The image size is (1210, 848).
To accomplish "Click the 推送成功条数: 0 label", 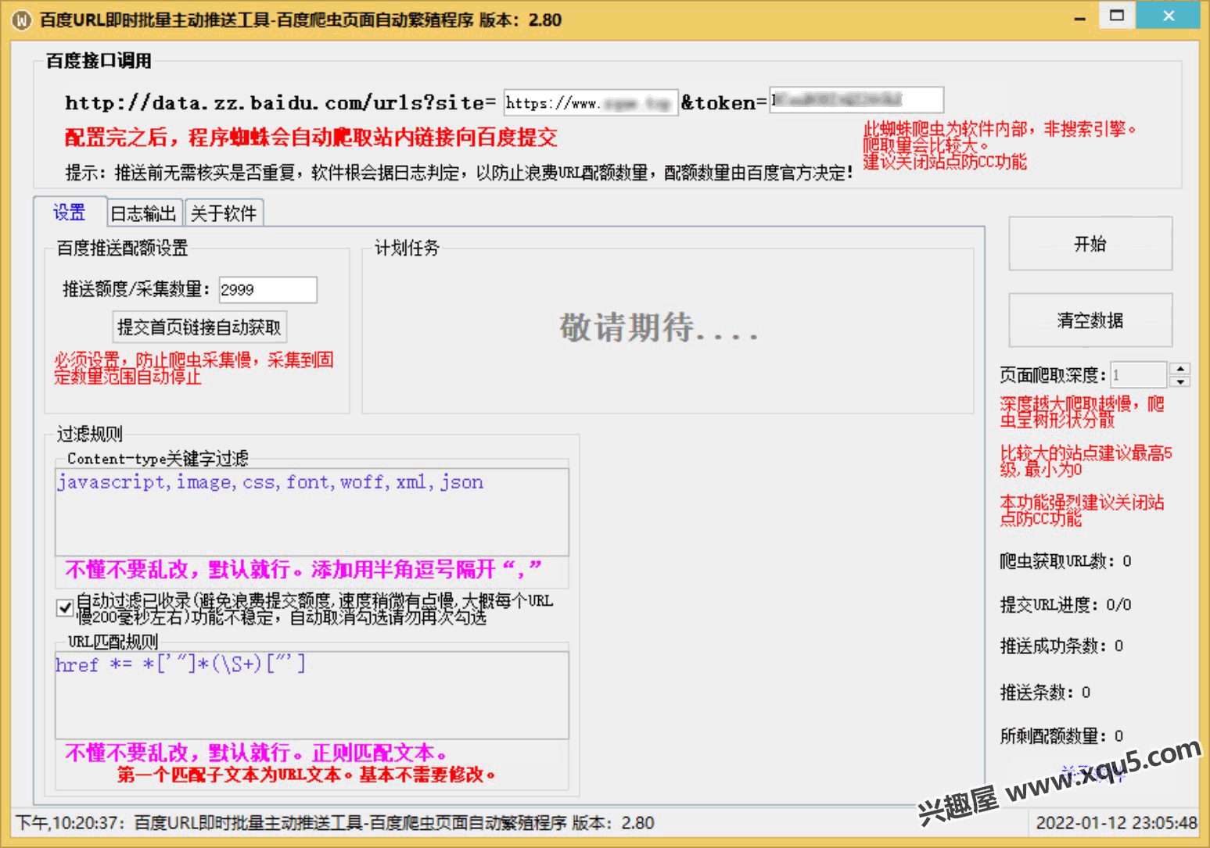I will point(1061,646).
